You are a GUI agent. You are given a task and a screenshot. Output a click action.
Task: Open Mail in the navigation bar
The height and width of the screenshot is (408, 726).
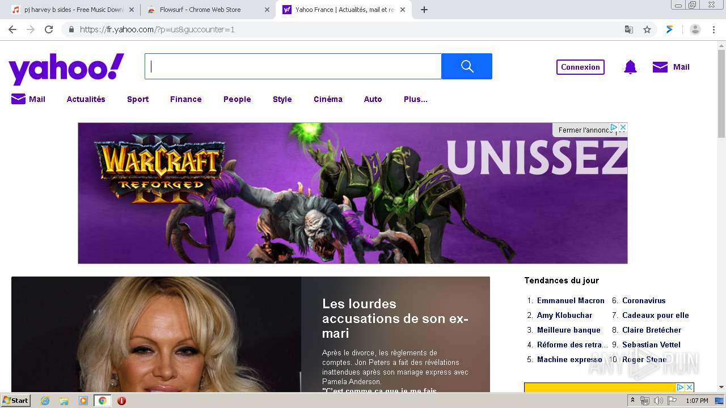(x=28, y=99)
